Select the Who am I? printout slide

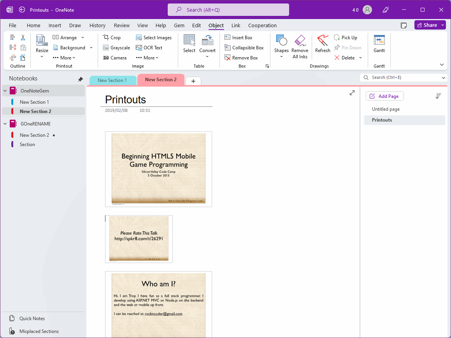158,305
